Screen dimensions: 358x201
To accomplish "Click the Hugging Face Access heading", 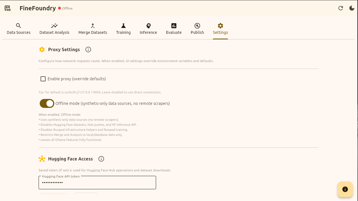I will pos(70,159).
